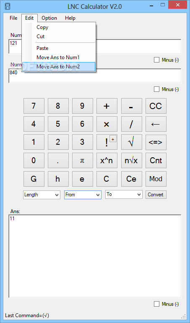Click the window resize grip in status bar
Screen dimensions: 190x323
tap(183, 316)
